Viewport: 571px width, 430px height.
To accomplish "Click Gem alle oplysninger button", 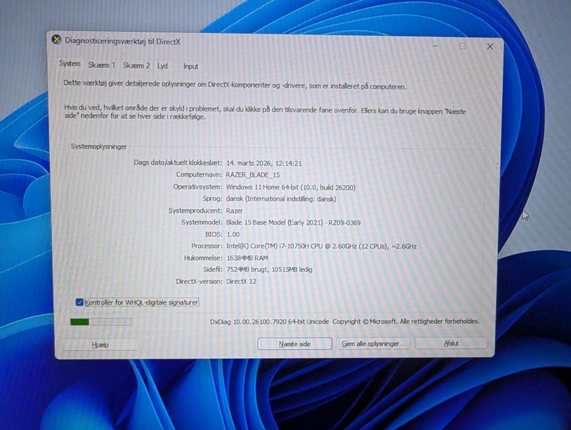I will click(x=373, y=344).
